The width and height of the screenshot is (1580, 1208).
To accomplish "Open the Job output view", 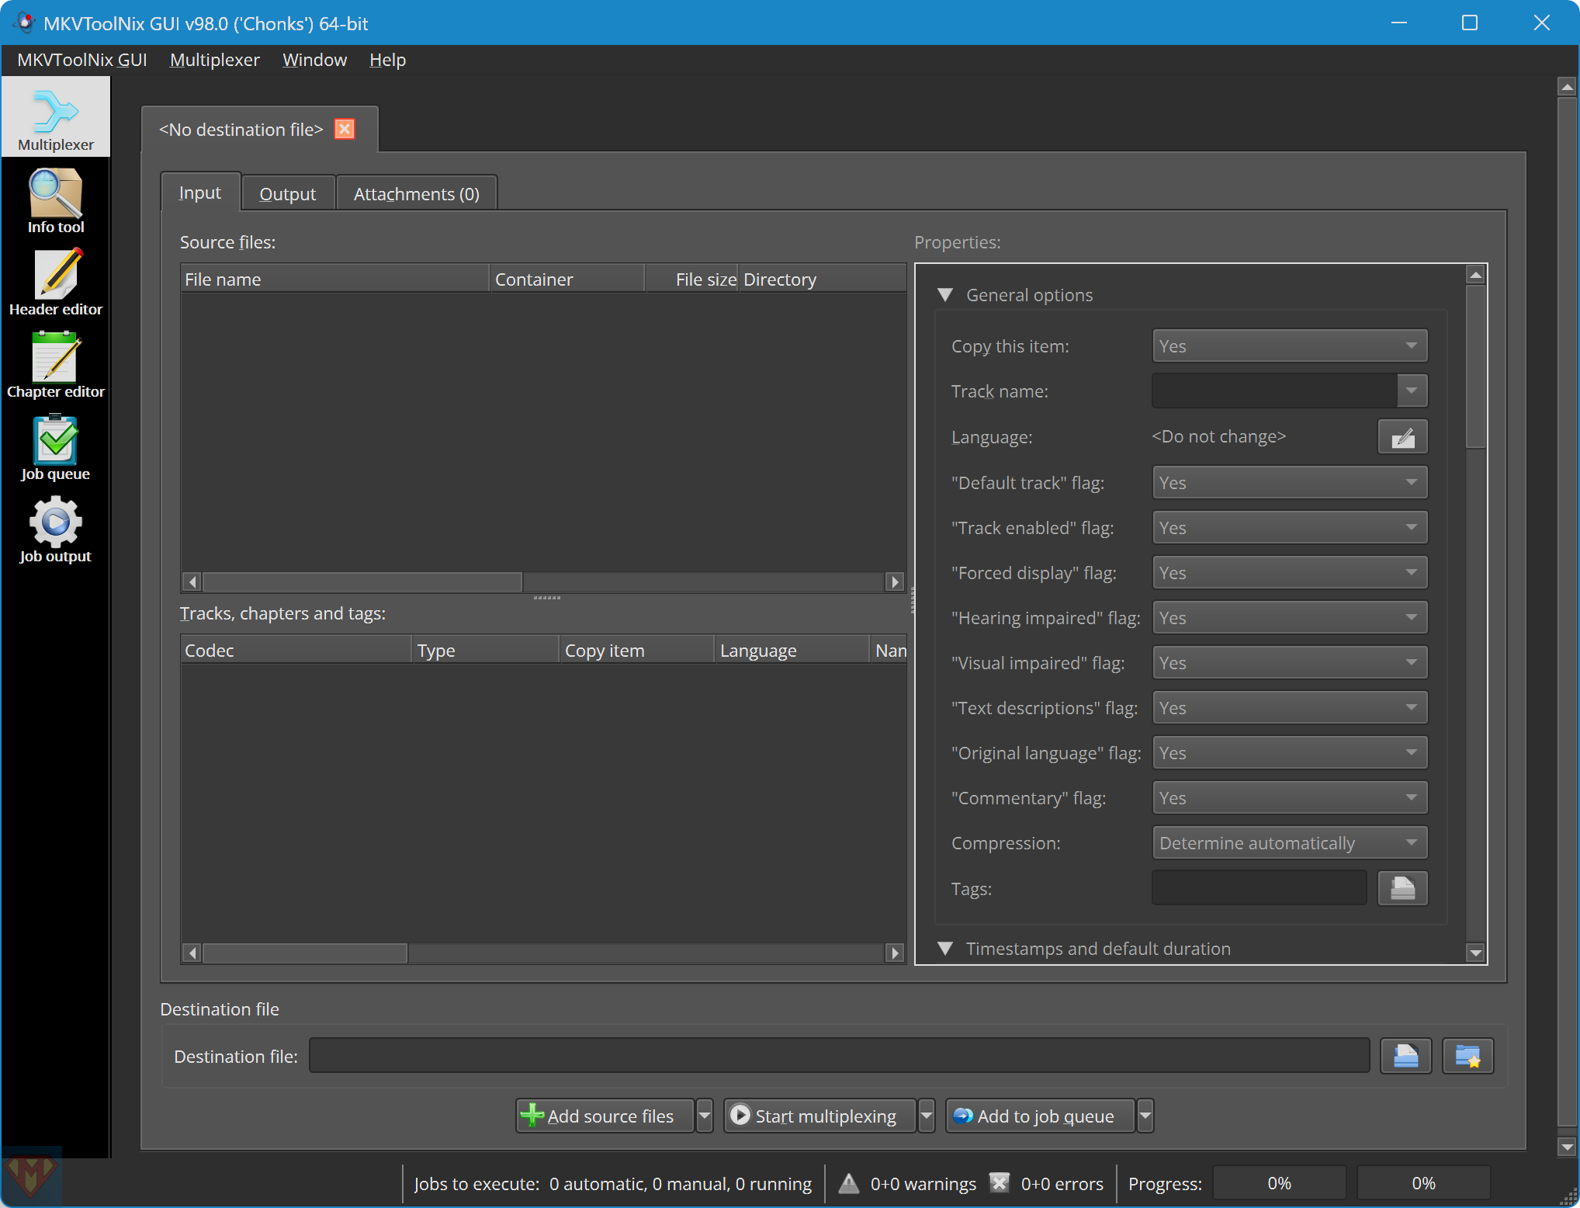I will 55,529.
